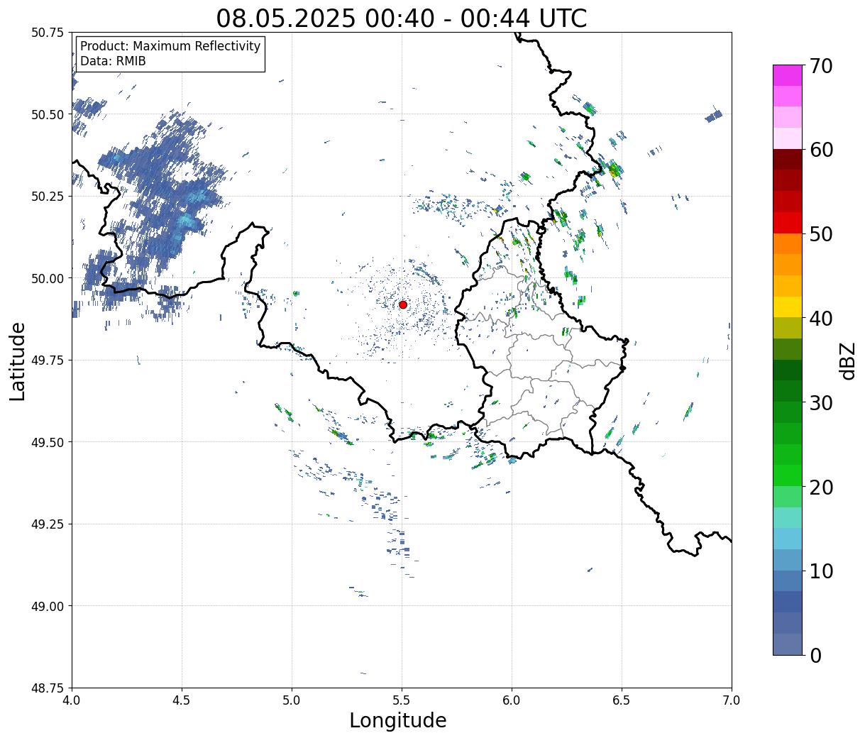
Task: Click the longitude tick label 7.0
Action: (x=732, y=700)
